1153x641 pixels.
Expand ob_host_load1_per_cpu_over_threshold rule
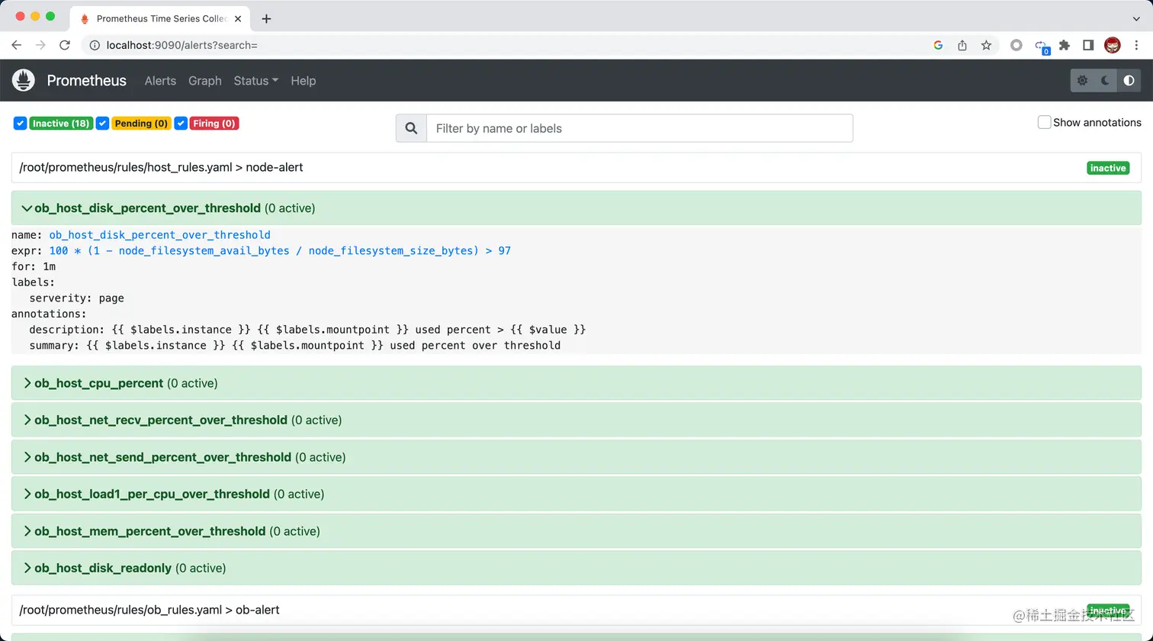[x=576, y=494]
